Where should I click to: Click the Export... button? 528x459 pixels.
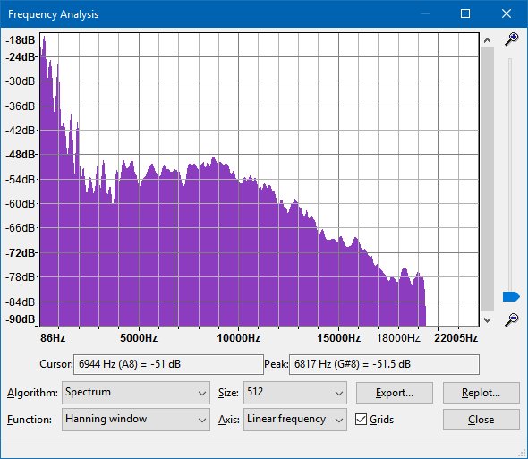(x=395, y=393)
